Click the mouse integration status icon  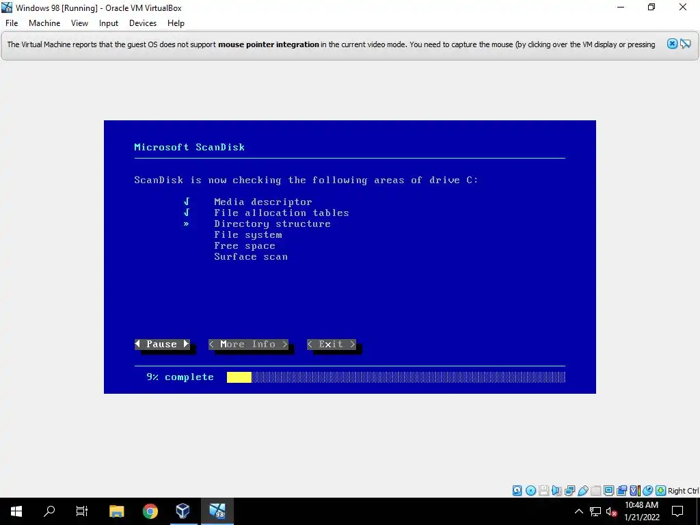[648, 491]
